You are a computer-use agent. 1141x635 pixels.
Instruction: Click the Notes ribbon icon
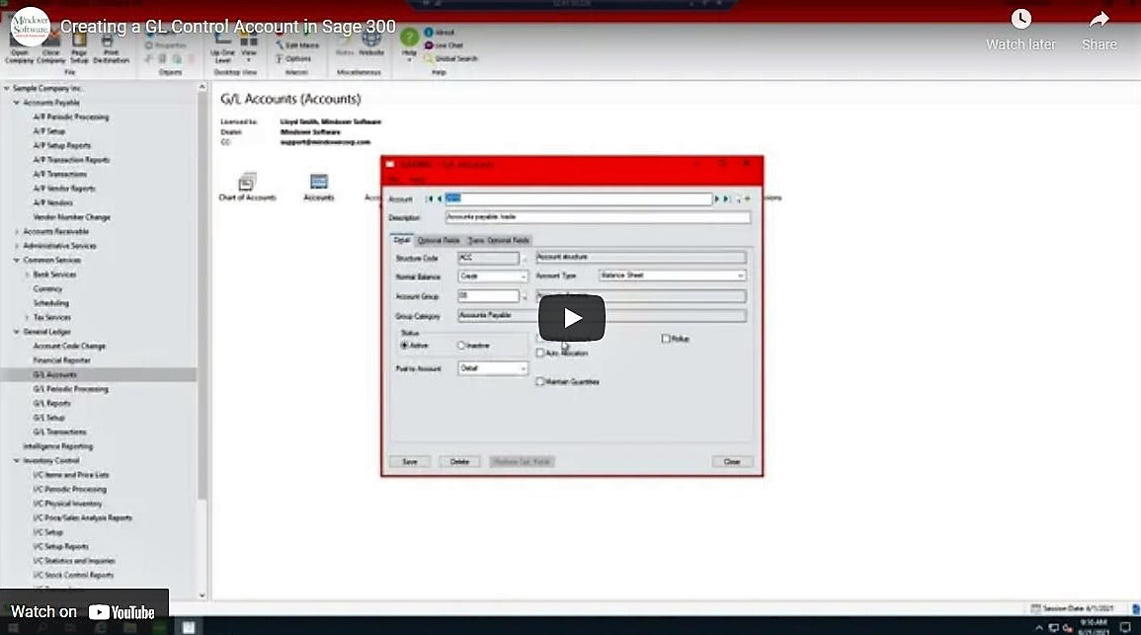click(344, 43)
